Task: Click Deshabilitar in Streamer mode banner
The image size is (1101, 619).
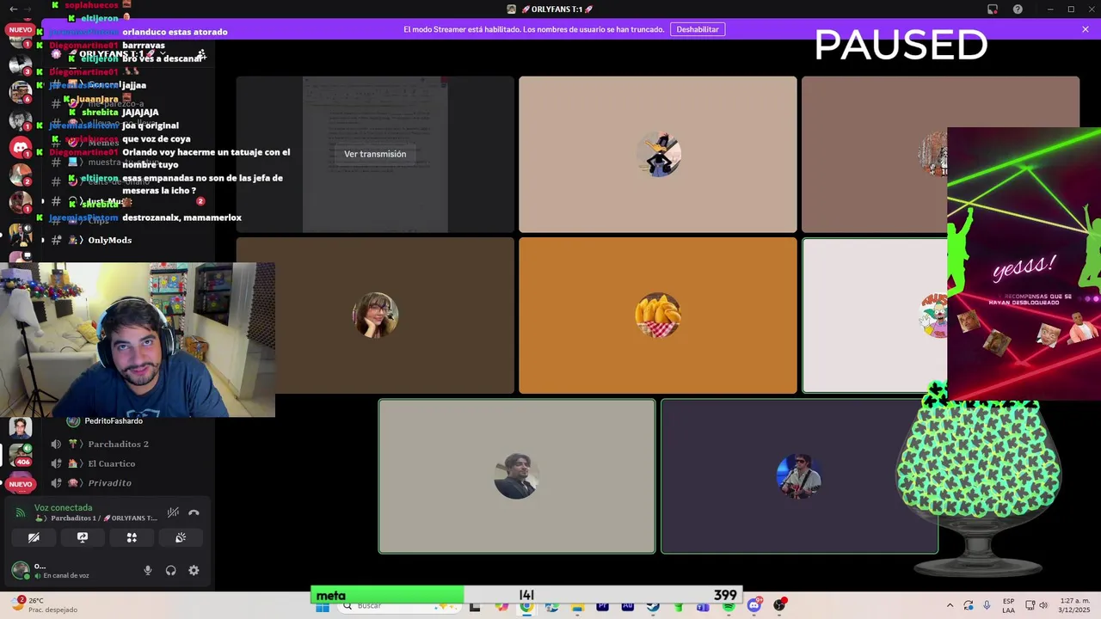Action: click(697, 29)
